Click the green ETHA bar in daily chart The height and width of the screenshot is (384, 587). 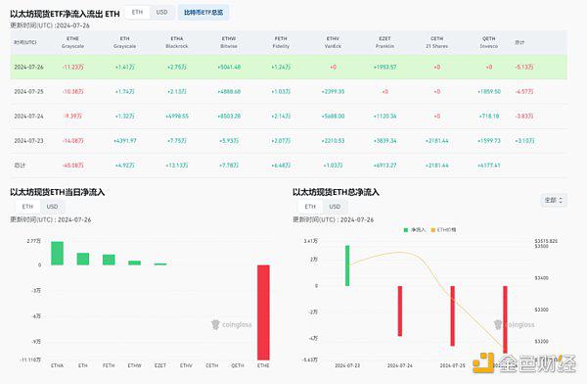tap(58, 253)
